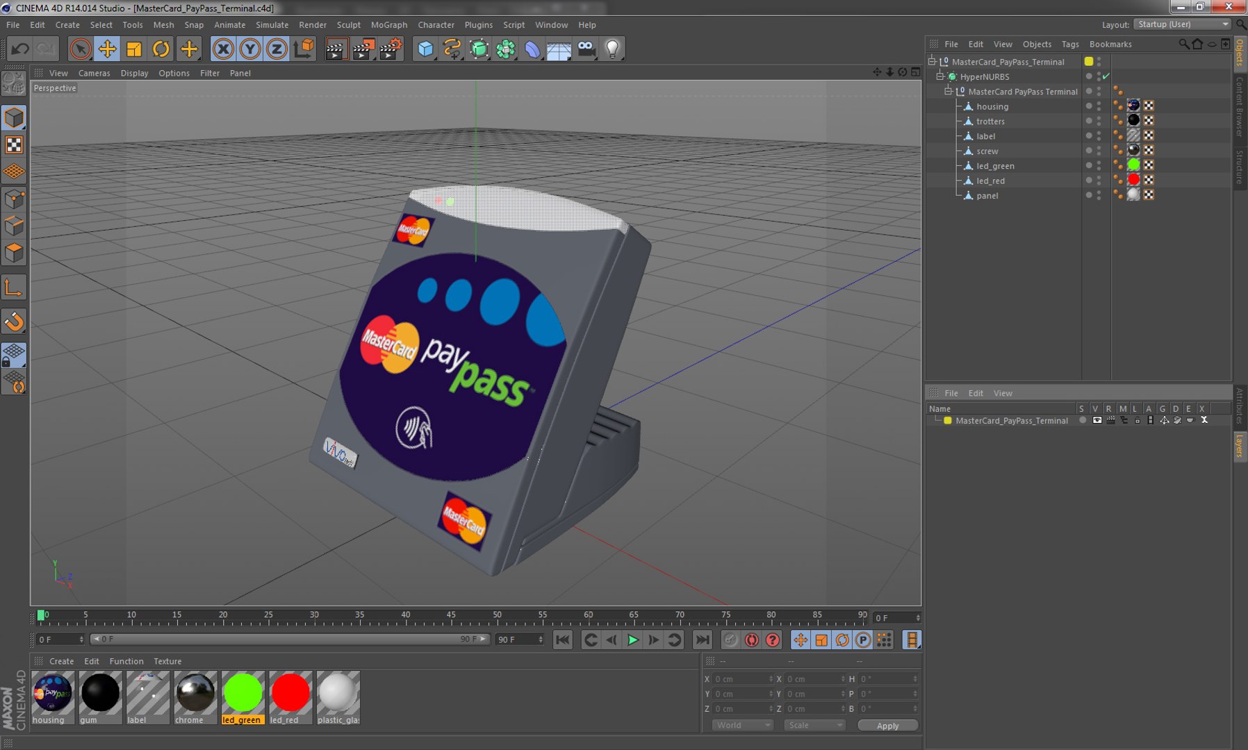Open the World coordinate system dropdown
Image resolution: width=1248 pixels, height=750 pixels.
742,725
